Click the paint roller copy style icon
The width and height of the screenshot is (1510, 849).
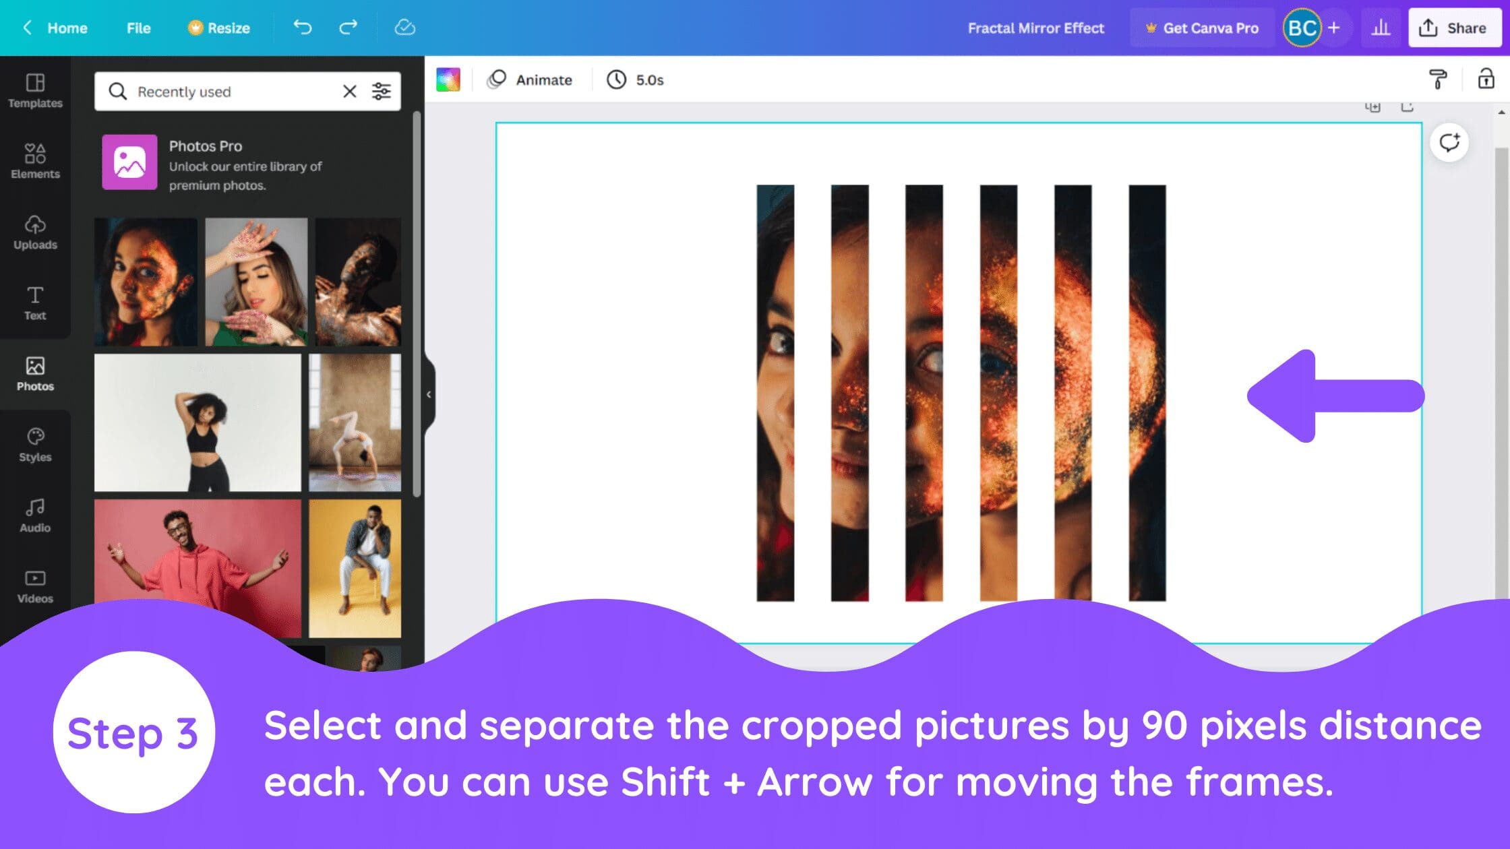click(x=1438, y=80)
